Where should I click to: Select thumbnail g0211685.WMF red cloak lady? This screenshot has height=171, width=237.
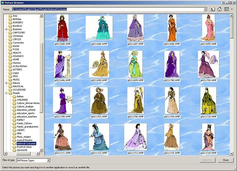pyautogui.click(x=63, y=28)
